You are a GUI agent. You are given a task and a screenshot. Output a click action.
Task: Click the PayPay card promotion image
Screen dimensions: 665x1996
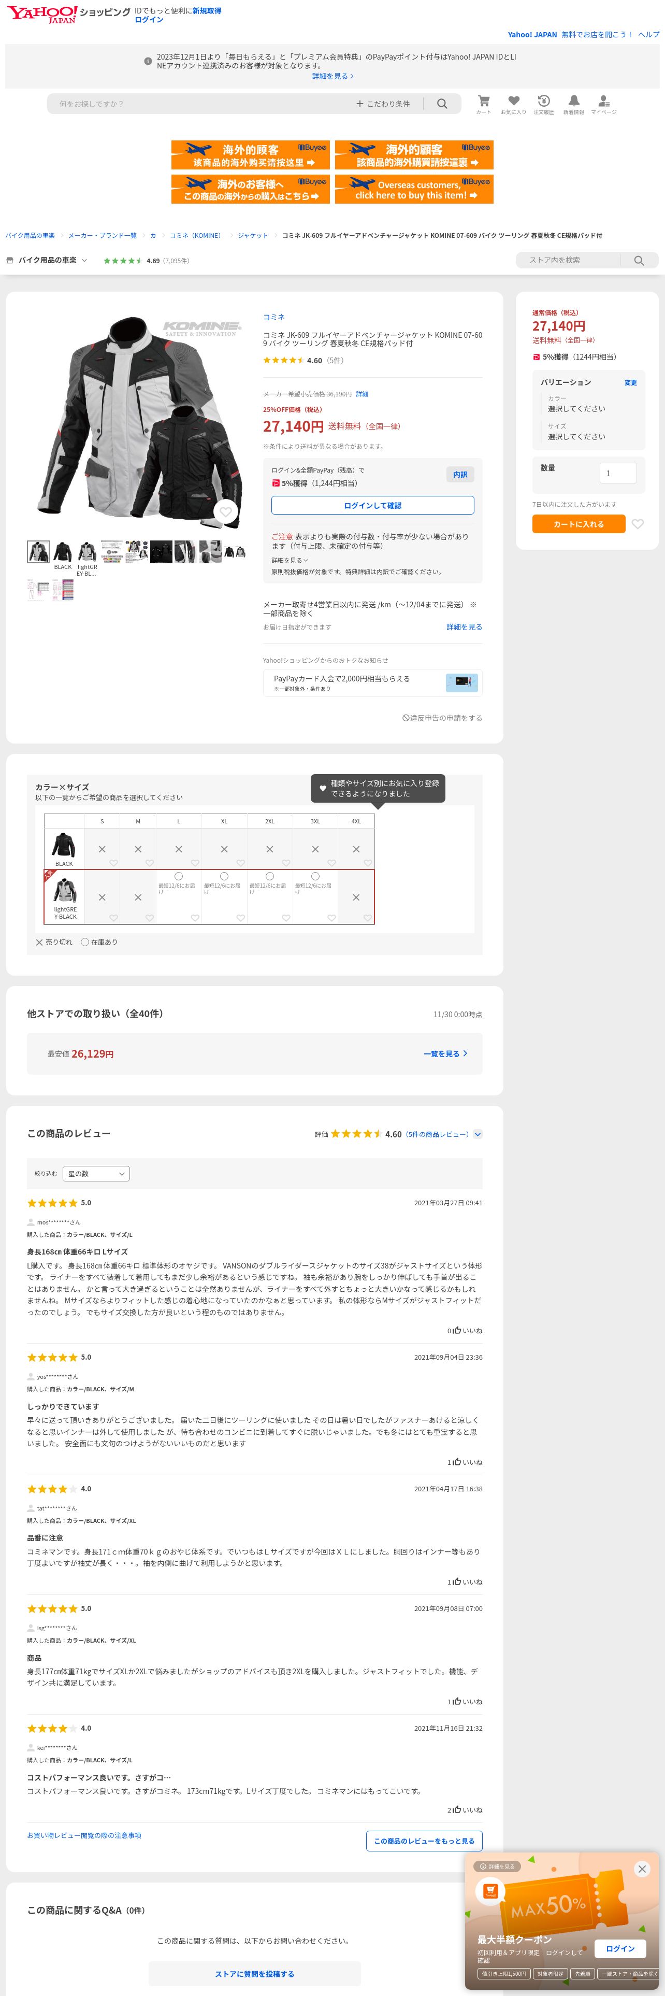(462, 682)
